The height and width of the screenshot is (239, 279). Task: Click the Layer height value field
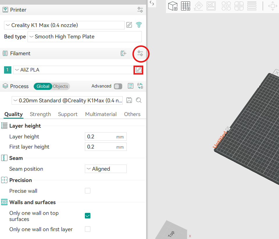pyautogui.click(x=106, y=136)
